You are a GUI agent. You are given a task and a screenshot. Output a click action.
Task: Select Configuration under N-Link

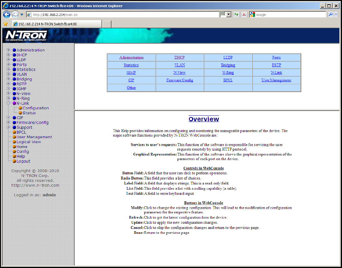click(x=36, y=108)
